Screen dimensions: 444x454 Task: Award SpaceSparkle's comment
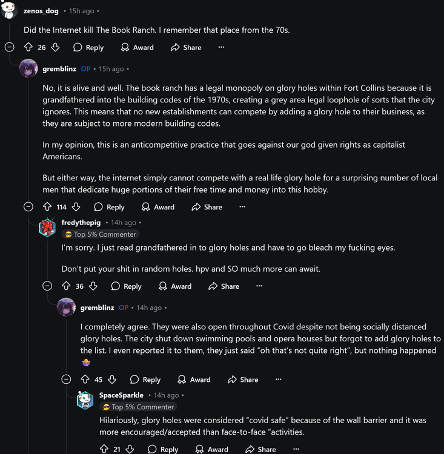[x=212, y=449]
